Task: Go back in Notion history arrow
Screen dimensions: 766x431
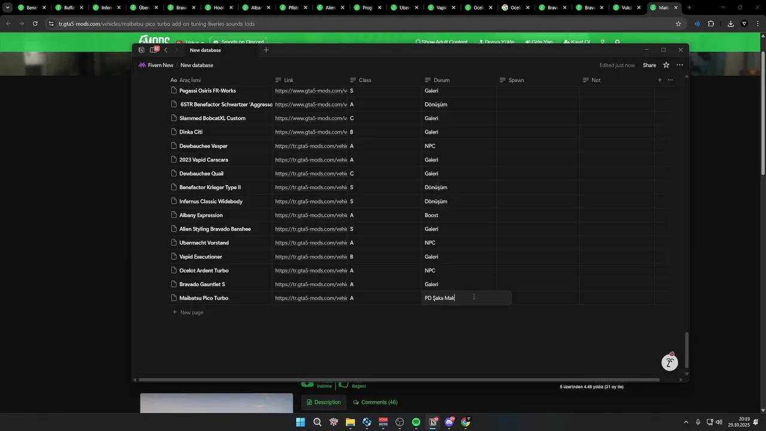Action: [166, 50]
